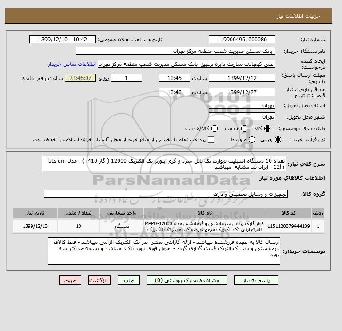
Task: Click the تعداد / مقدار column header
Action: coord(79,213)
